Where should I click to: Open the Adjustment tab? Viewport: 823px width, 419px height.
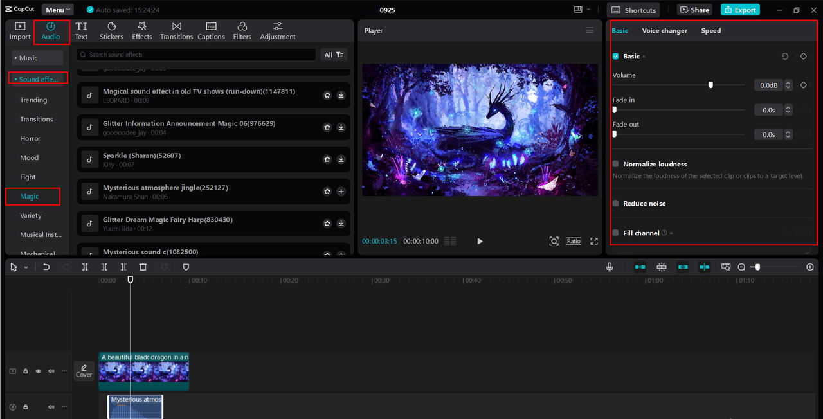[278, 31]
